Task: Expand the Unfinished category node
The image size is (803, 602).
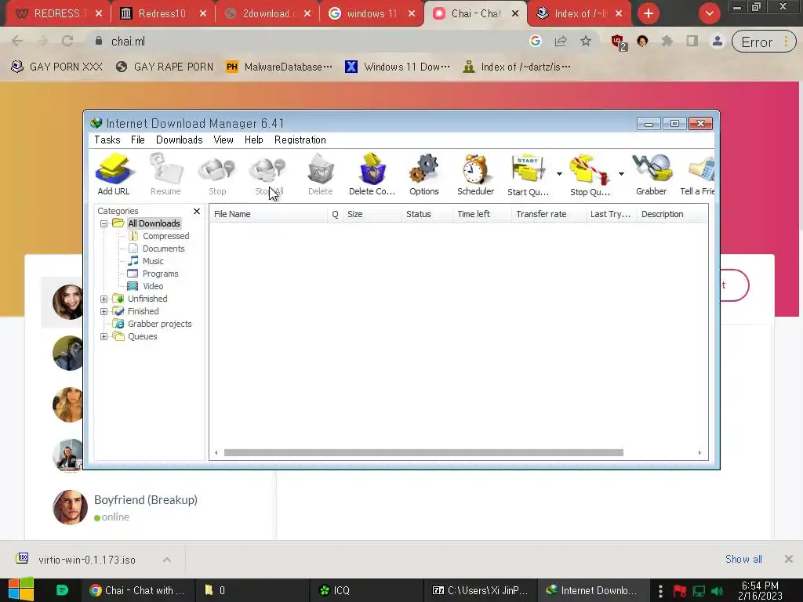Action: 104,299
